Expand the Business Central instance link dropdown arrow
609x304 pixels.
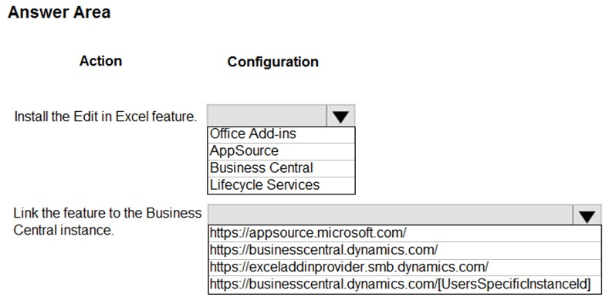pyautogui.click(x=587, y=215)
